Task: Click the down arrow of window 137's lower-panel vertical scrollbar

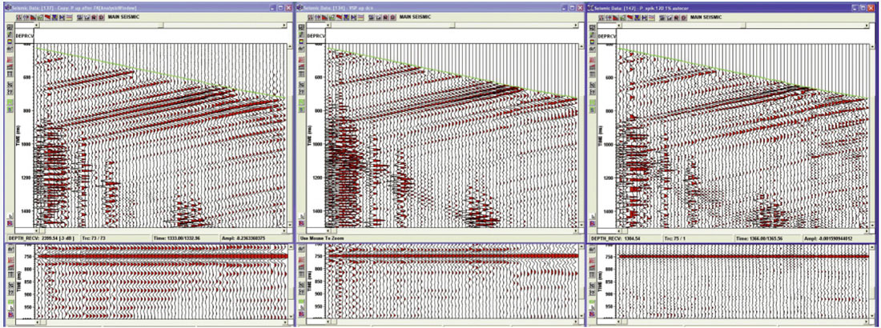Action: 290,316
